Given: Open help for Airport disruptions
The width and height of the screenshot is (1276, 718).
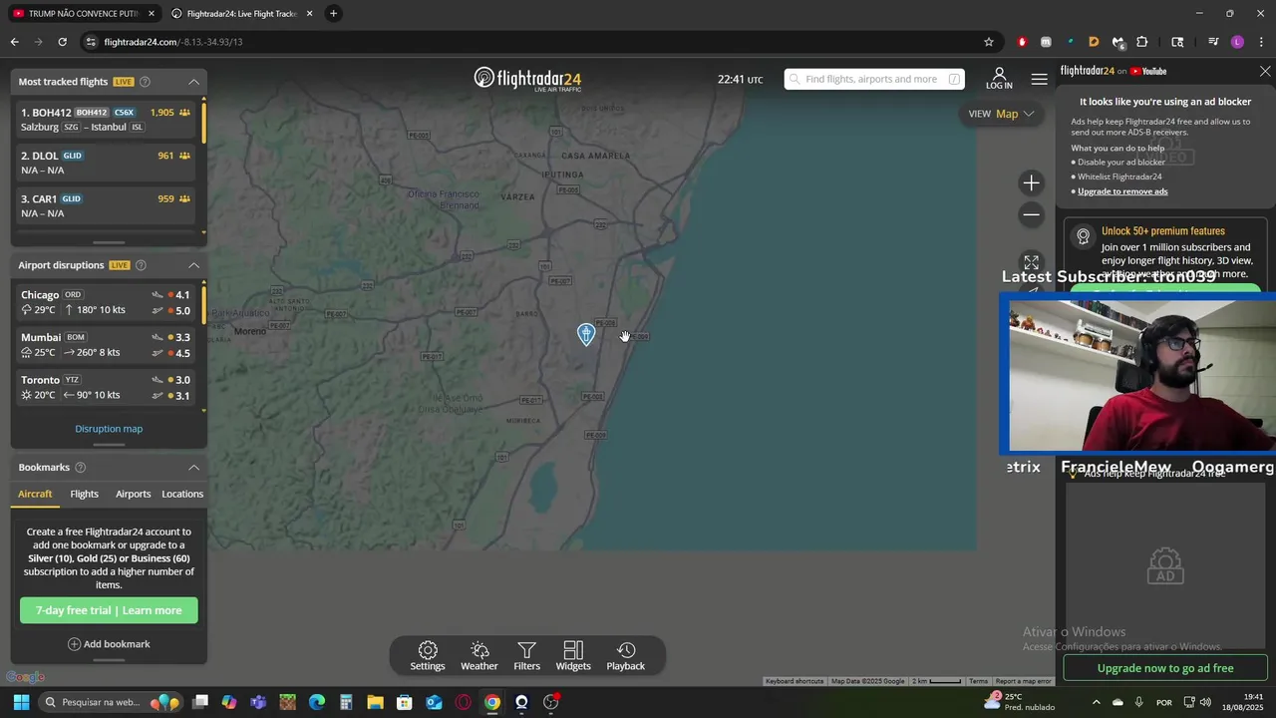Looking at the screenshot, I should pos(141,265).
